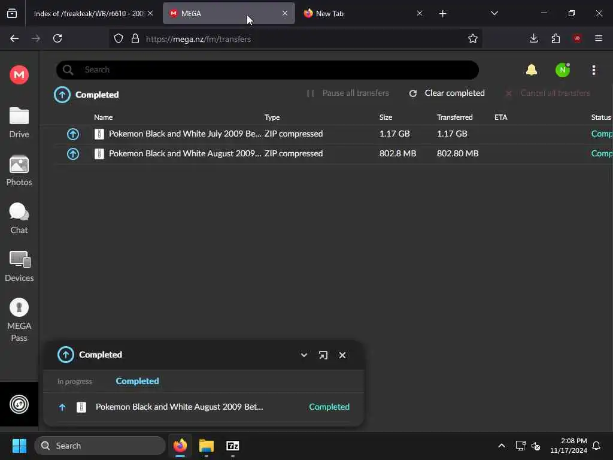Show hidden system tray icons

502,446
